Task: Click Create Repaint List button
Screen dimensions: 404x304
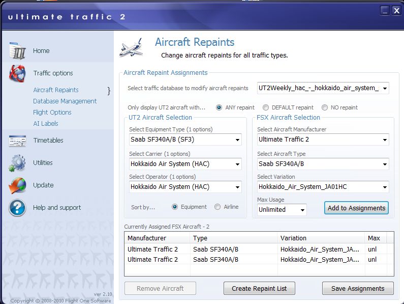Action: (x=259, y=288)
